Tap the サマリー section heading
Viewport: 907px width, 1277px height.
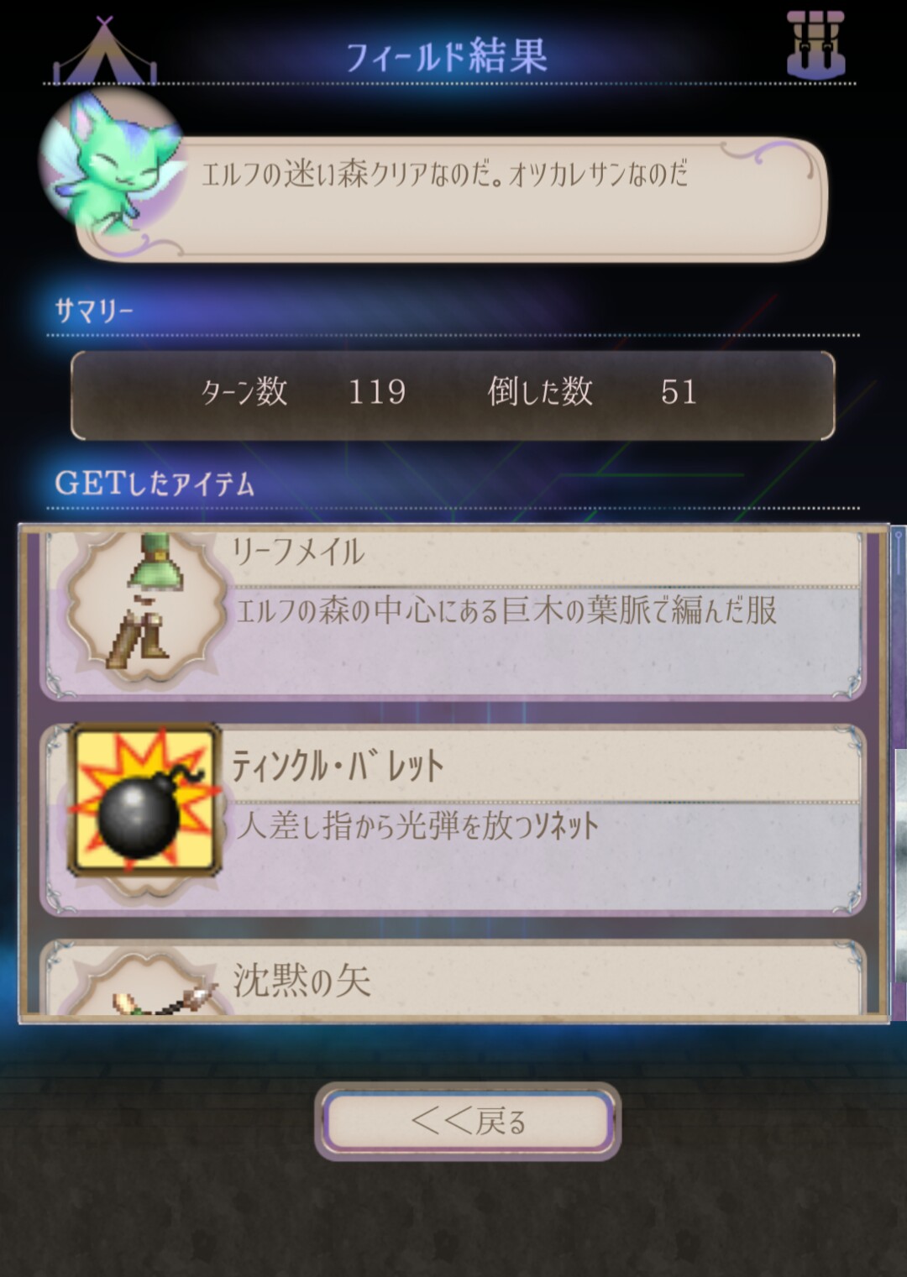point(94,311)
